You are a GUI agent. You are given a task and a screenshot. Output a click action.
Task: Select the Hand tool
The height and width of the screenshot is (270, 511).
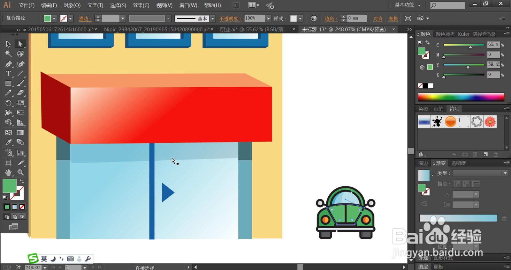[8, 172]
